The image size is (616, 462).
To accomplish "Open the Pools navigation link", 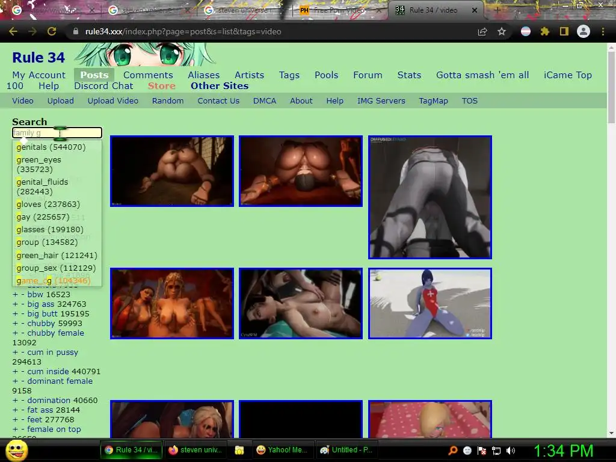I will 327,75.
